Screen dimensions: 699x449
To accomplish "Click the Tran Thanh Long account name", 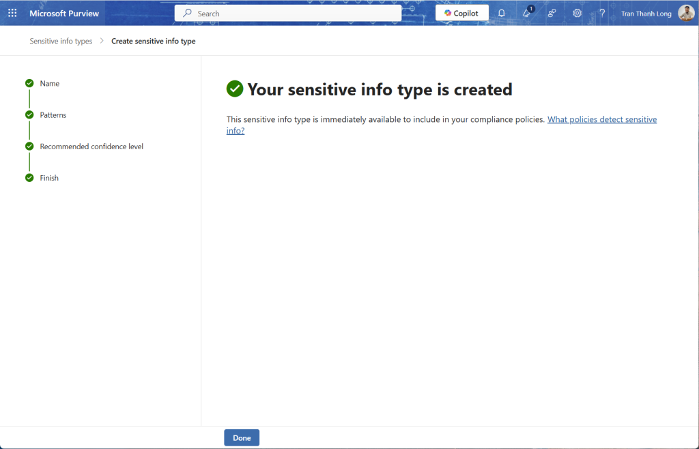I will click(646, 14).
